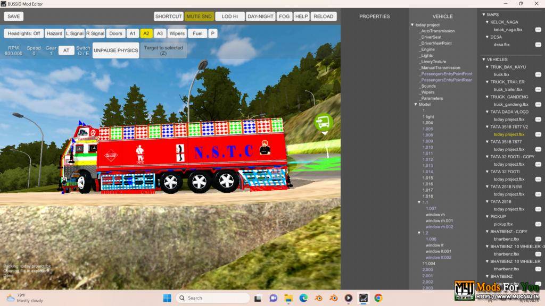The width and height of the screenshot is (545, 306).
Task: Select _Wipers node in tree
Action: 427,92
